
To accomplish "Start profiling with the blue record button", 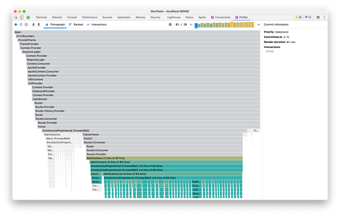I will 16,25.
